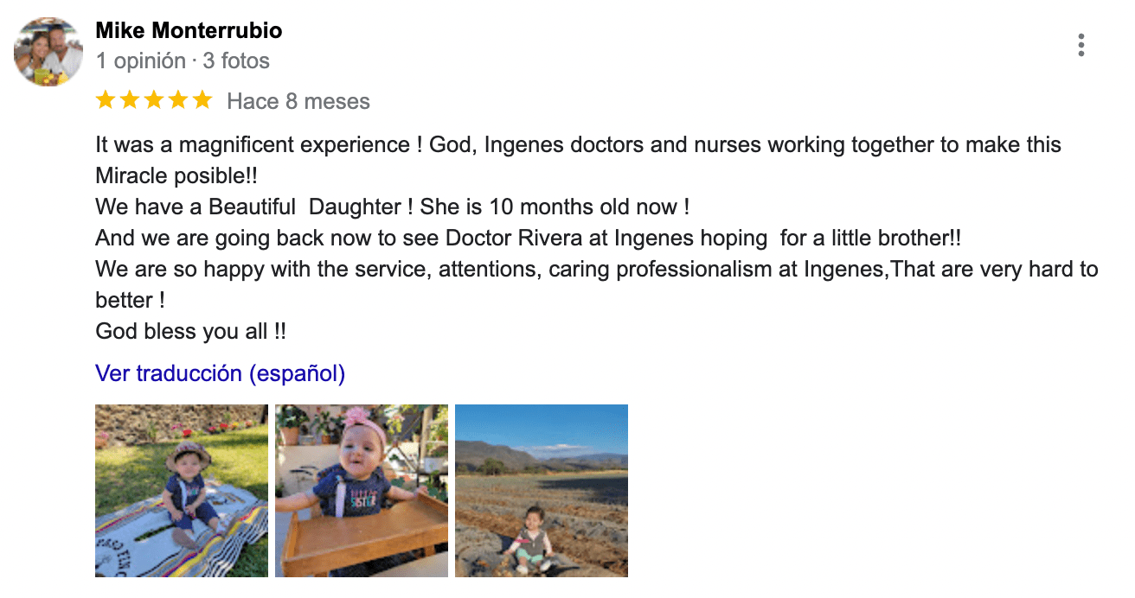The width and height of the screenshot is (1135, 598).
Task: Click the fifth rating star
Action: click(202, 100)
